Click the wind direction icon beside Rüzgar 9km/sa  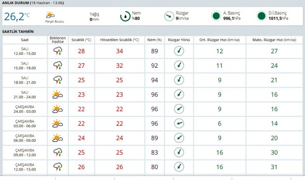point(169,17)
